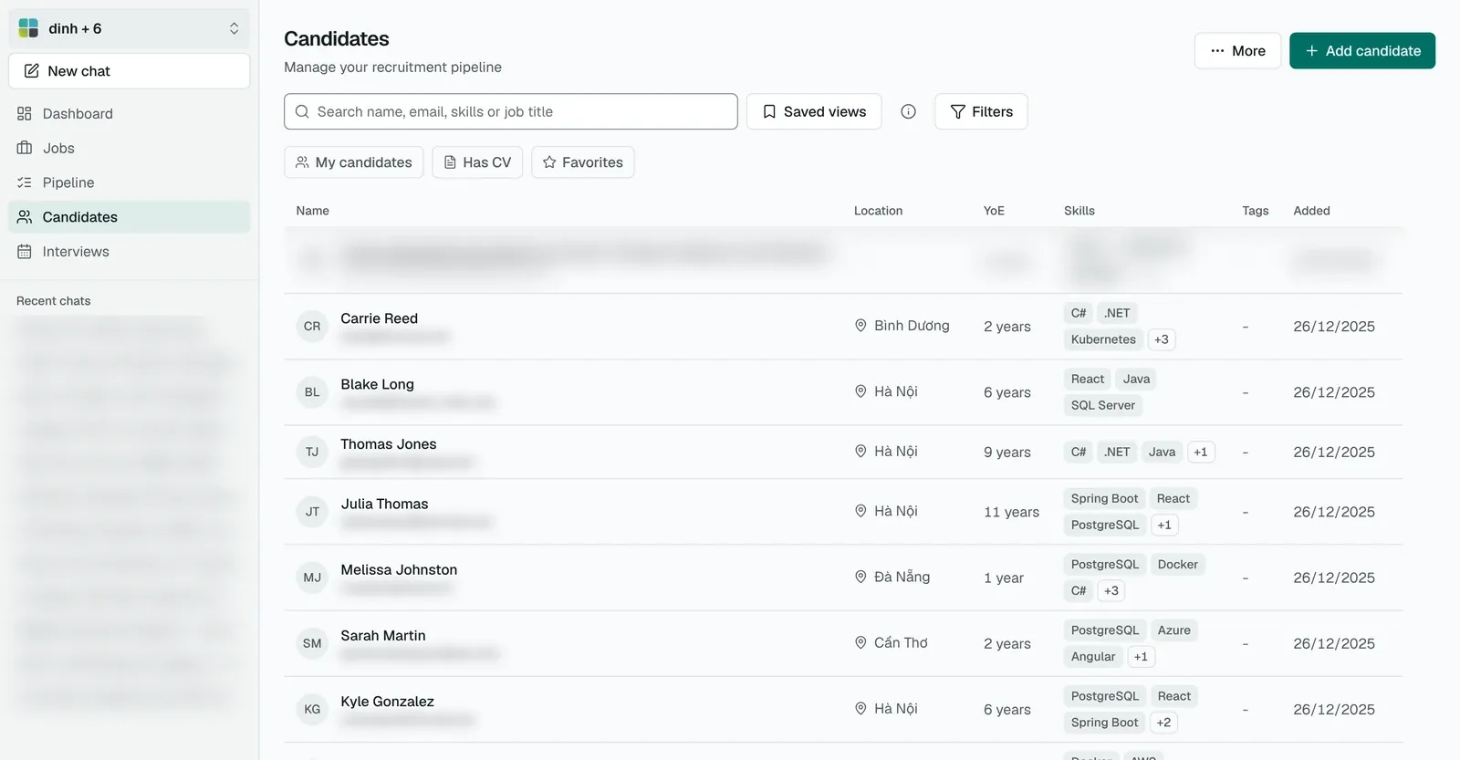Image resolution: width=1460 pixels, height=760 pixels.
Task: Open Carrie Reed's candidate profile
Action: tap(380, 318)
